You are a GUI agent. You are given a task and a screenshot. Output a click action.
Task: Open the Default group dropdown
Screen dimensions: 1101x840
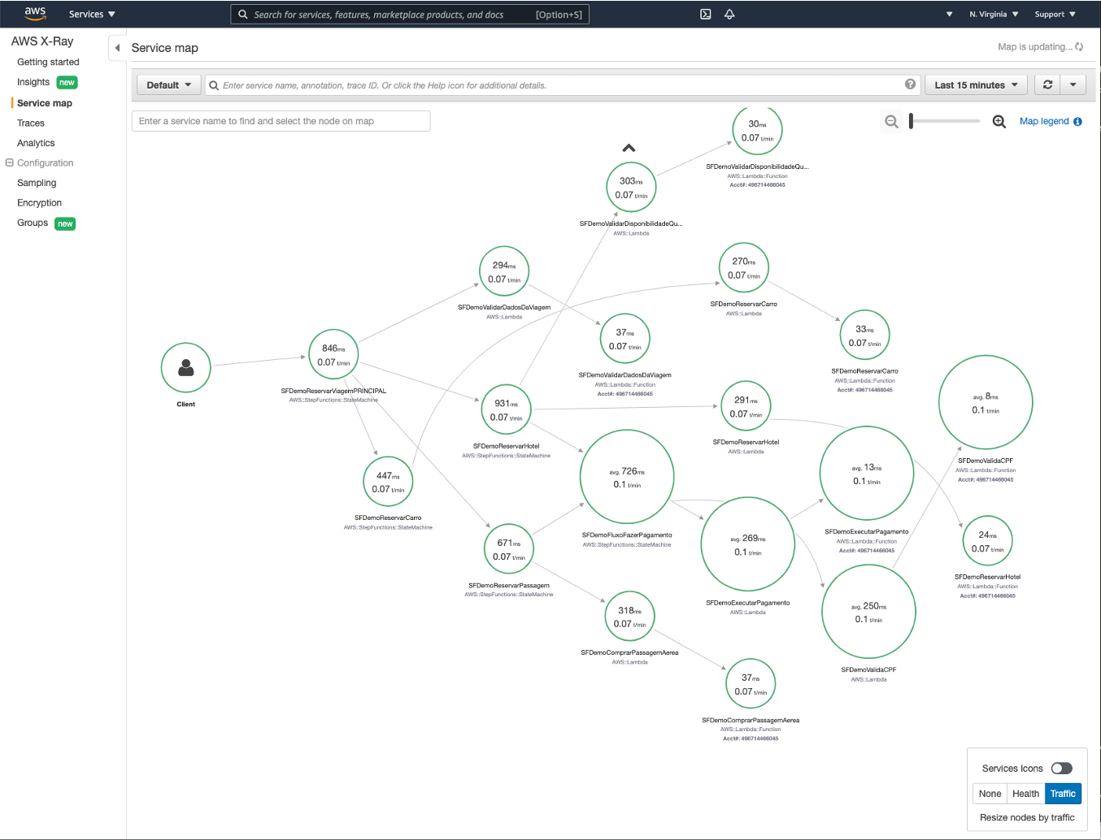169,84
